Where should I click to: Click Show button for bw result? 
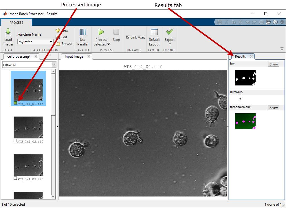274,64
